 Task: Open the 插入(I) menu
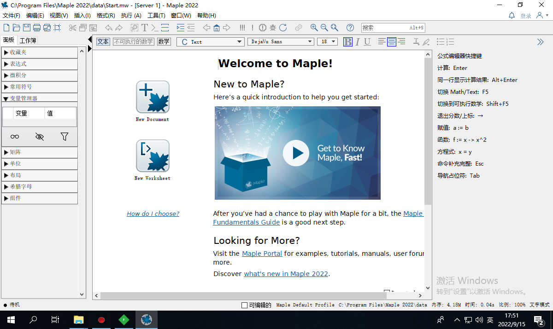(82, 16)
